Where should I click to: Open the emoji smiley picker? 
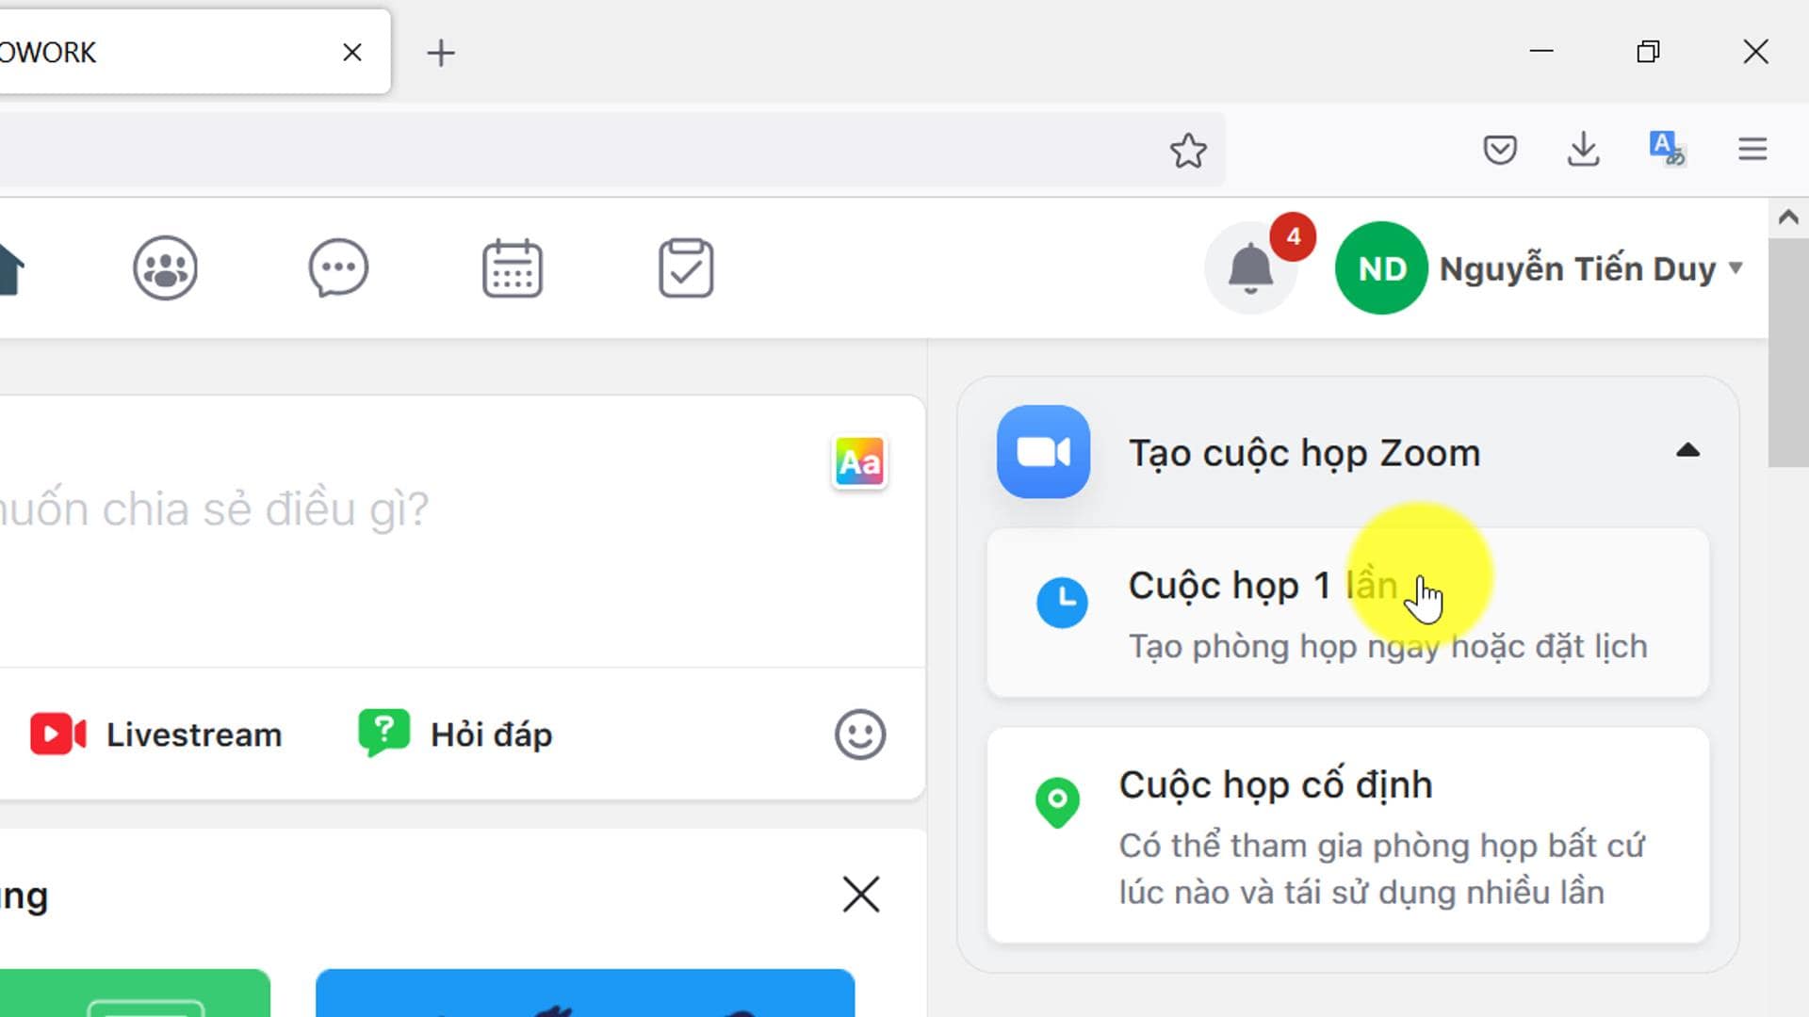[859, 734]
